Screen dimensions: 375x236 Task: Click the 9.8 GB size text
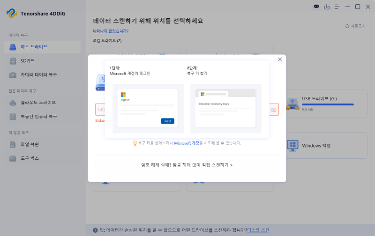coord(307,109)
